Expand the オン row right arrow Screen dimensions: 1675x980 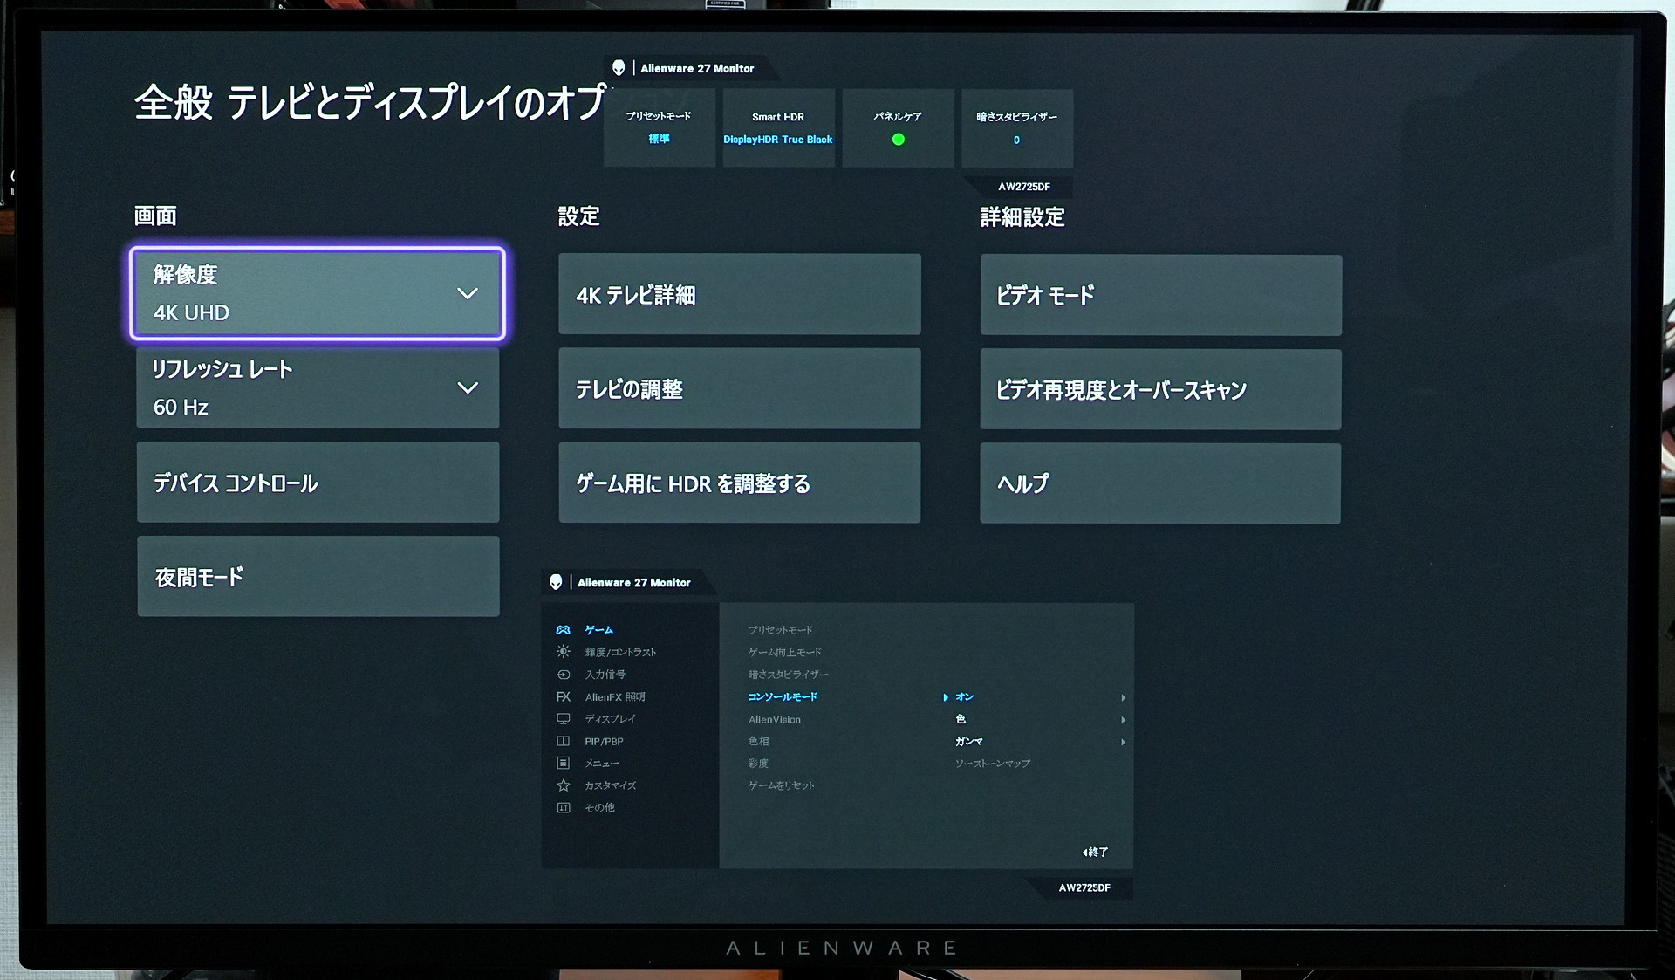(1123, 697)
